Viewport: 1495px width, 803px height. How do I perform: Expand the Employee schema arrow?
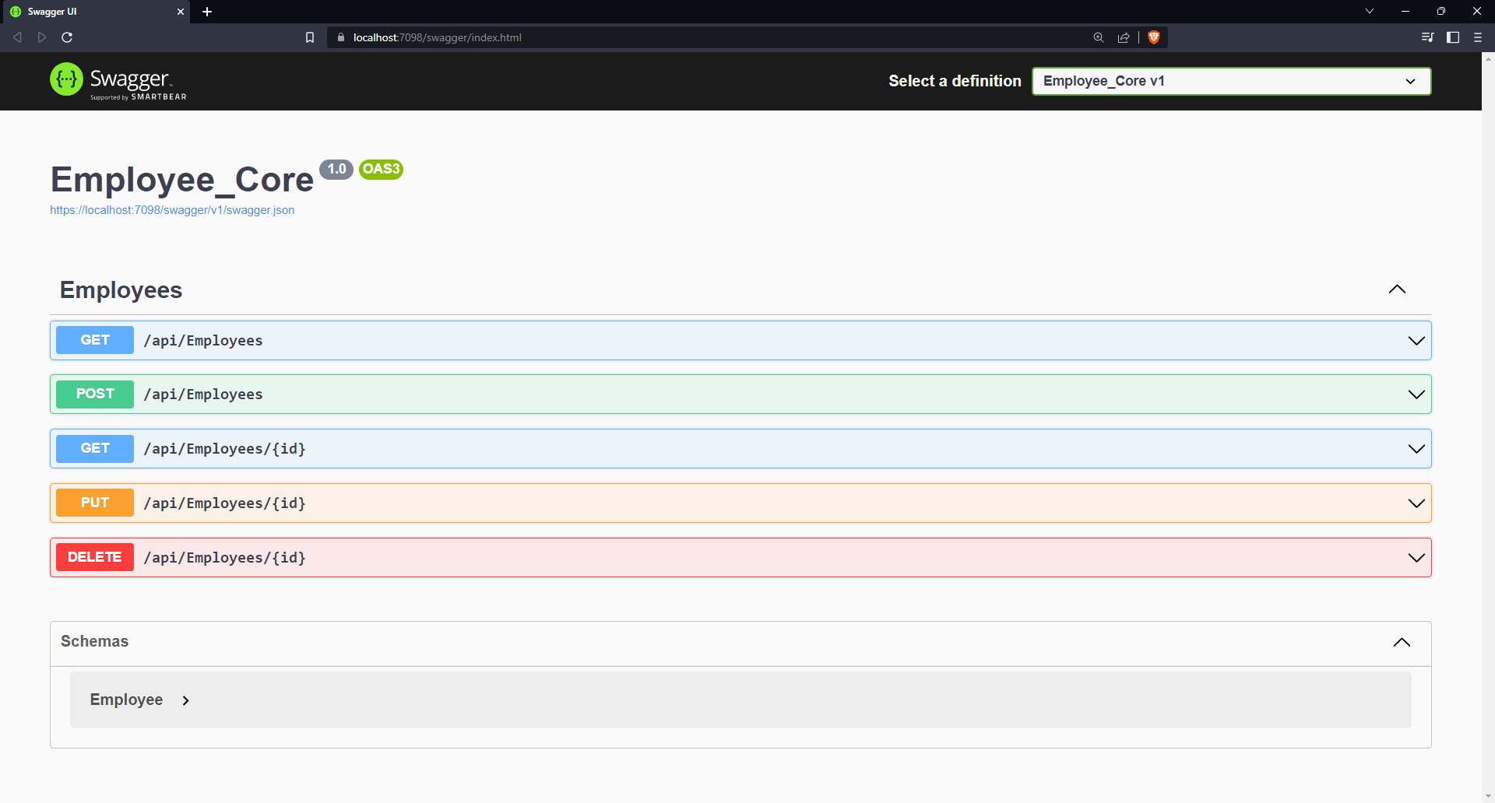pyautogui.click(x=185, y=700)
